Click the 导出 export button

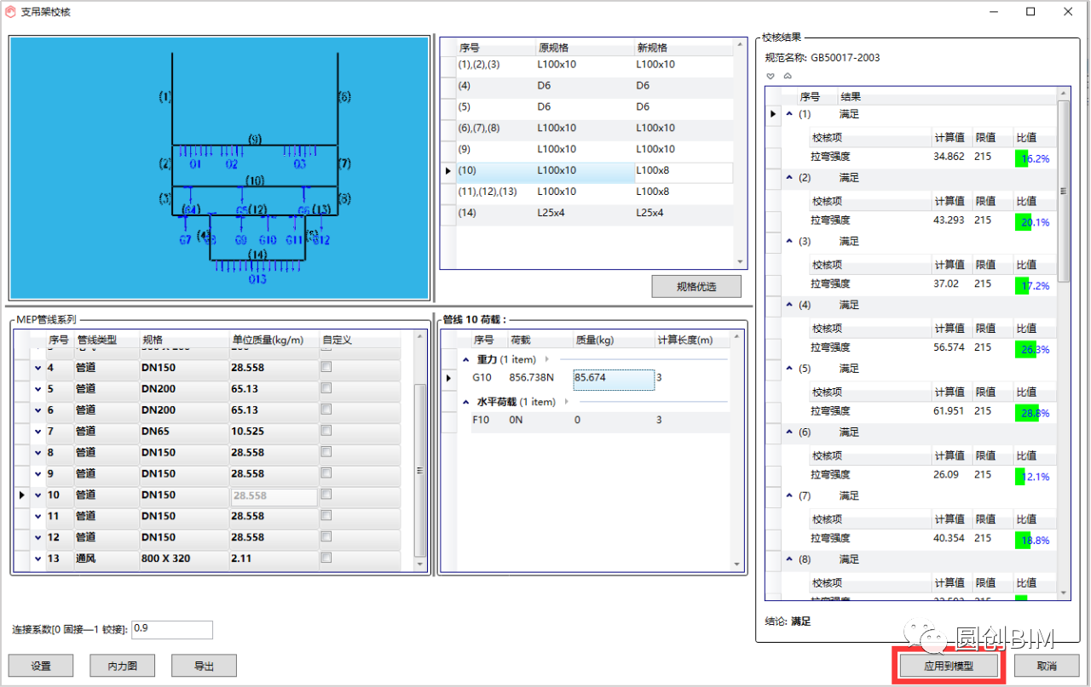[x=204, y=666]
